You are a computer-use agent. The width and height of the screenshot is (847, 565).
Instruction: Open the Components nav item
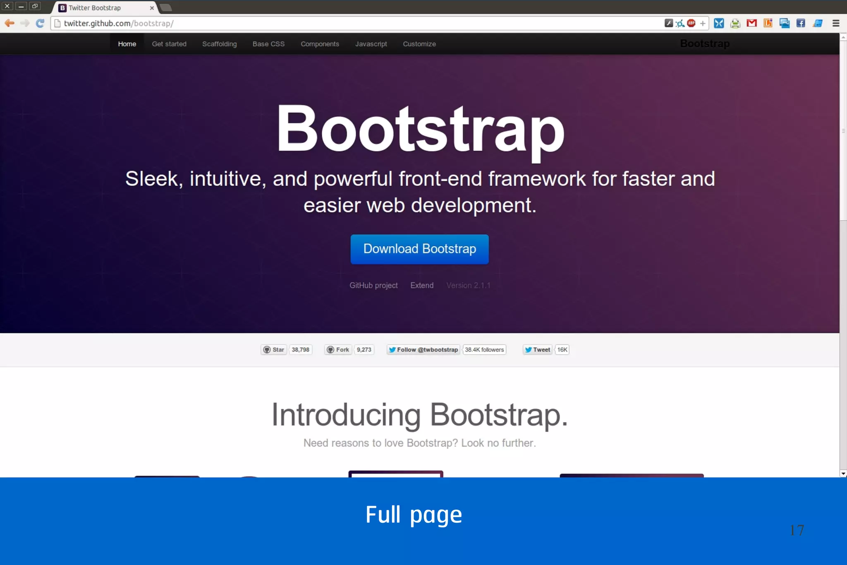pyautogui.click(x=320, y=44)
